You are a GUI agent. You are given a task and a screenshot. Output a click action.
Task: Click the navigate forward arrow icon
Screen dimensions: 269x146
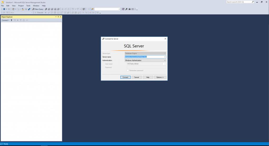pyautogui.click(x=9, y=9)
